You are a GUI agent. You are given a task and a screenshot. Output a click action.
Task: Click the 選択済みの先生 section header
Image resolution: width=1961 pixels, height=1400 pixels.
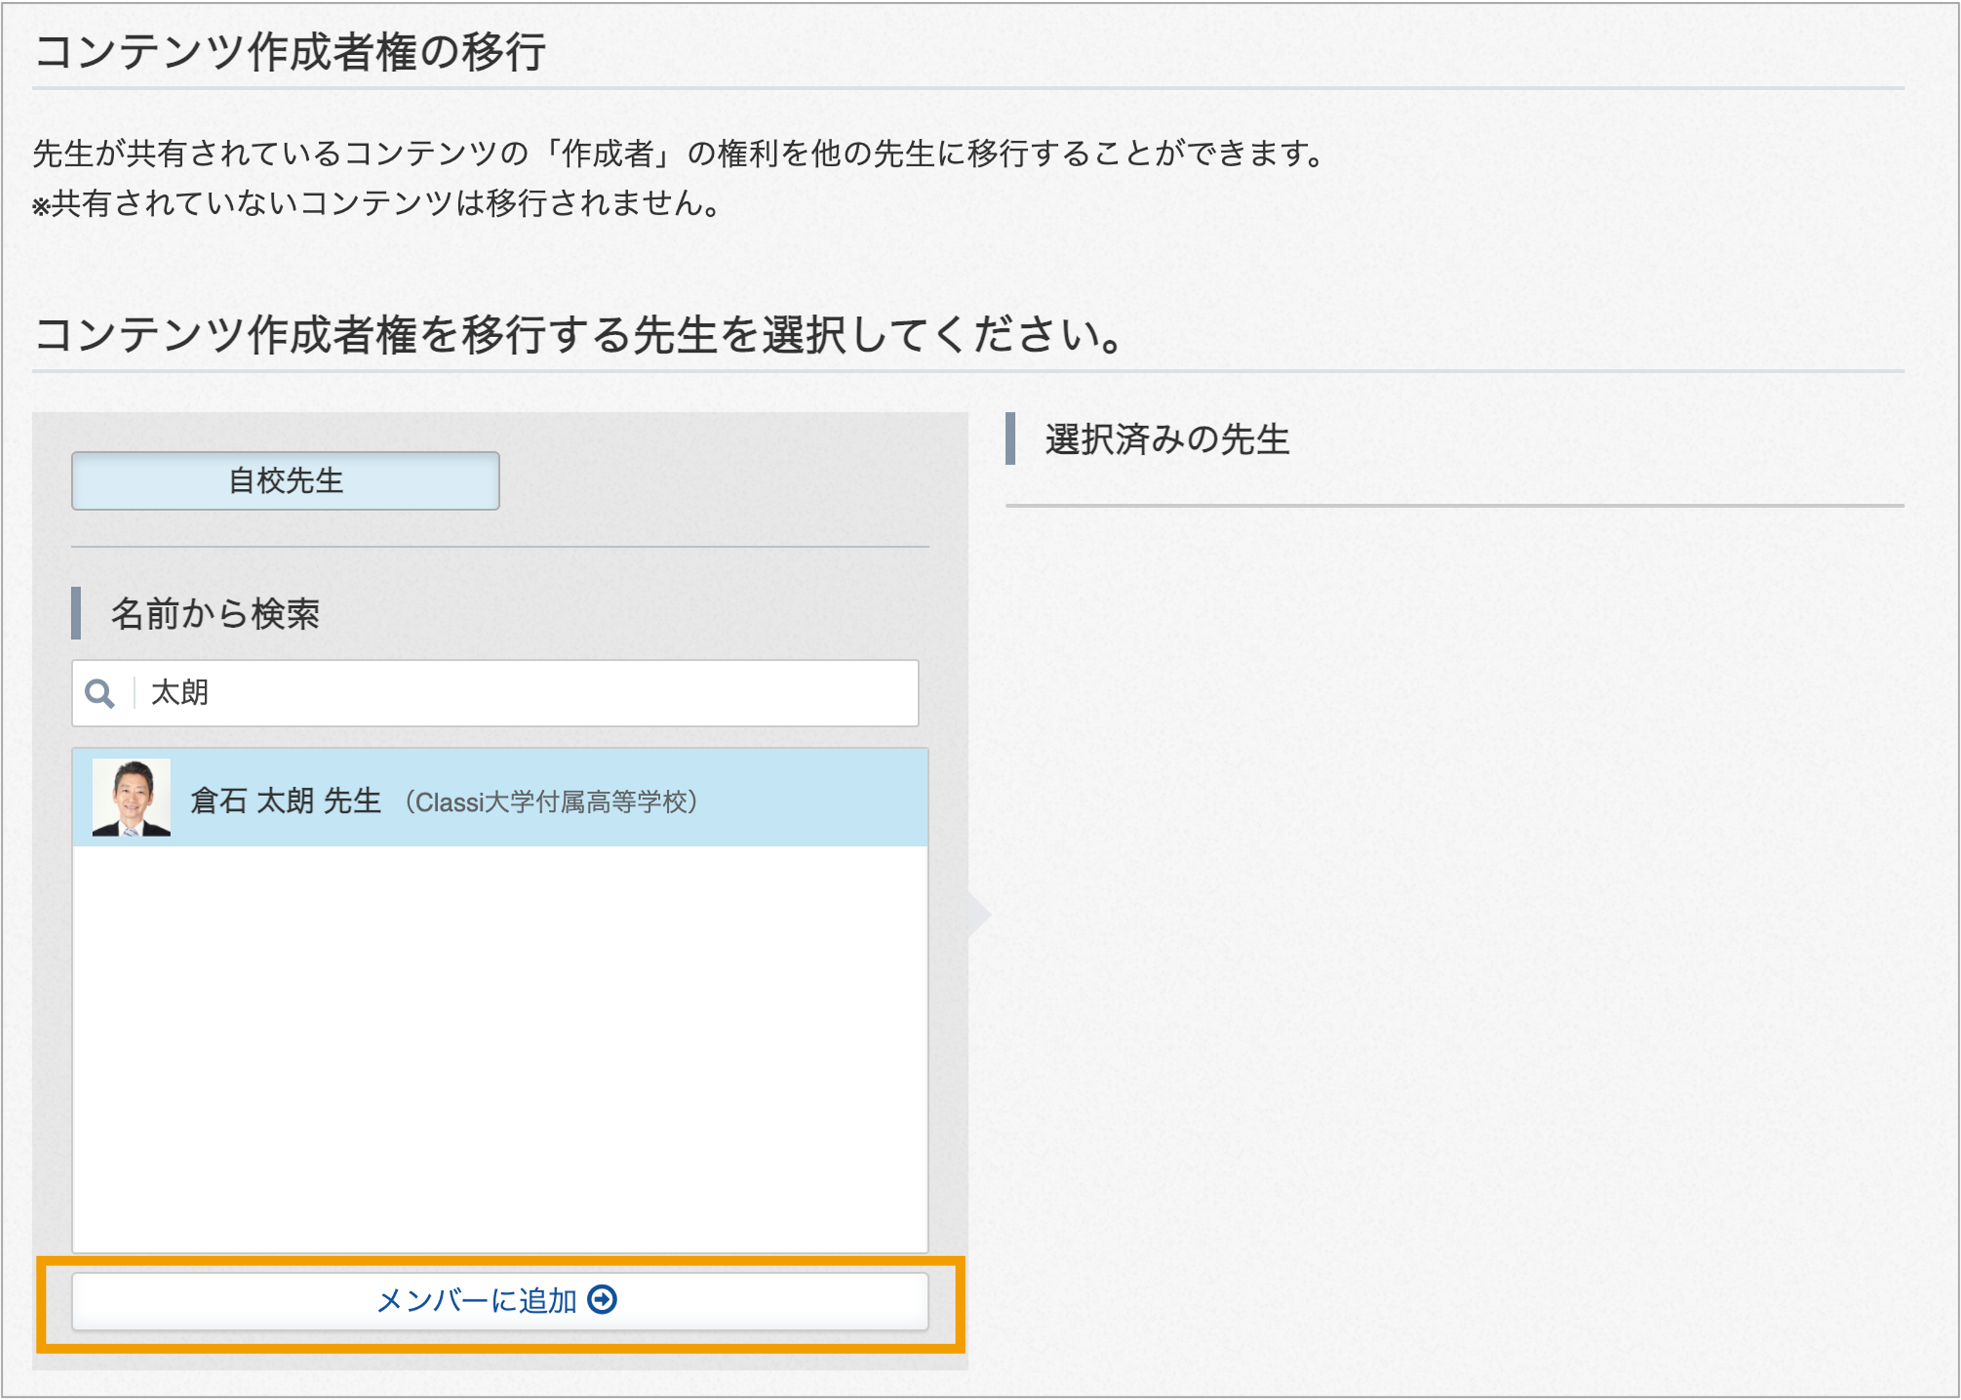click(1167, 440)
